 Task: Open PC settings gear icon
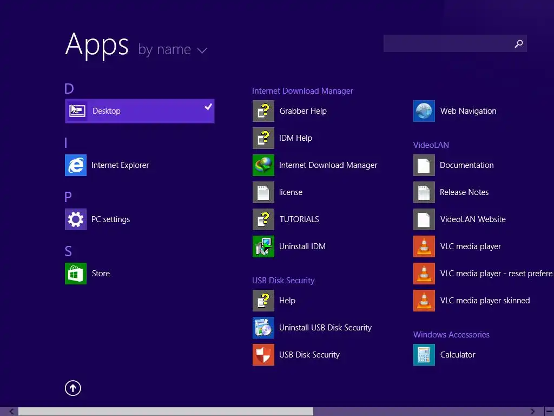click(76, 219)
